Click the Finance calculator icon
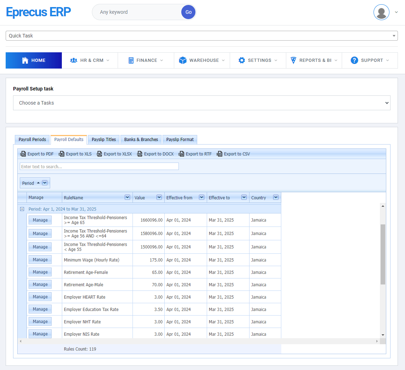This screenshot has height=370, width=405. (131, 60)
